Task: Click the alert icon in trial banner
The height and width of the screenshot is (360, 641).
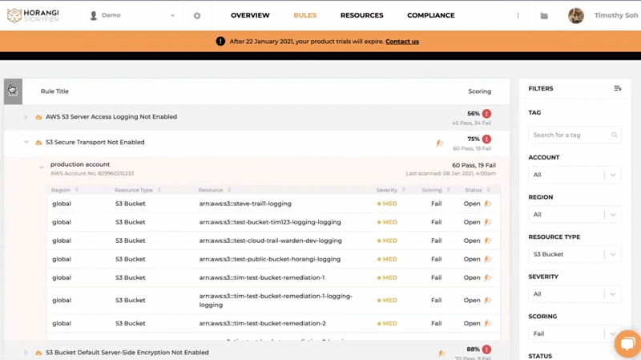Action: (220, 42)
